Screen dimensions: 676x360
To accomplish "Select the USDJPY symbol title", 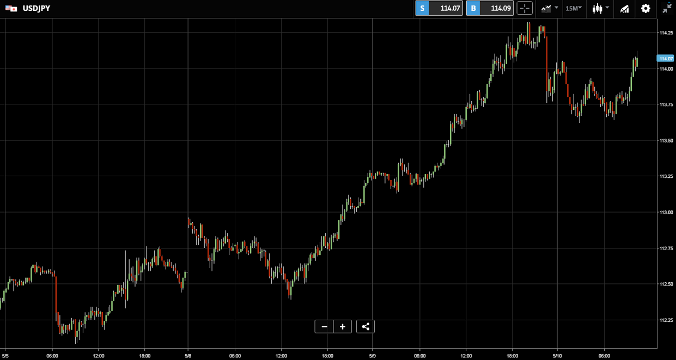I will point(36,8).
